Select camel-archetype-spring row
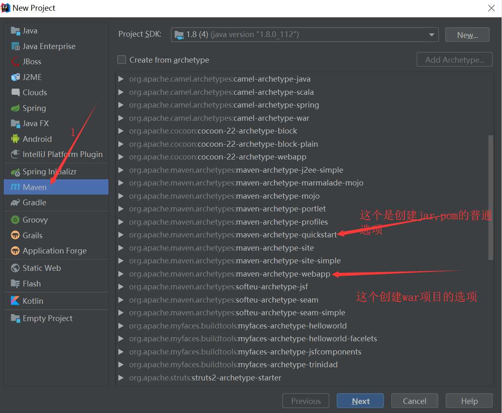Viewport: 502px width, 413px height. [304, 105]
